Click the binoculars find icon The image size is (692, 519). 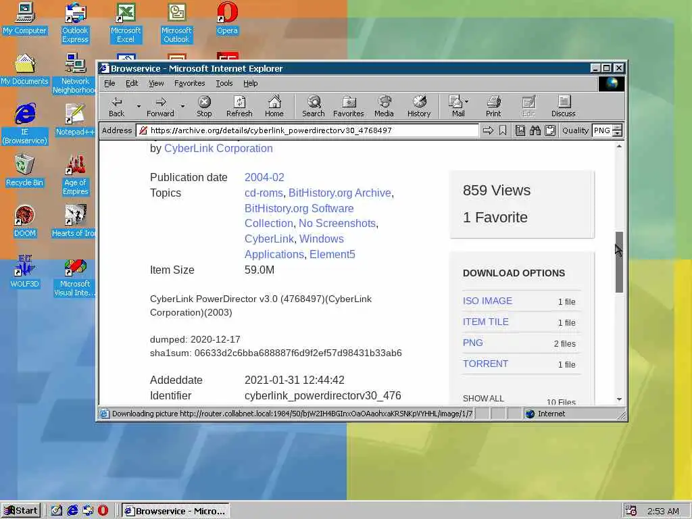(535, 130)
